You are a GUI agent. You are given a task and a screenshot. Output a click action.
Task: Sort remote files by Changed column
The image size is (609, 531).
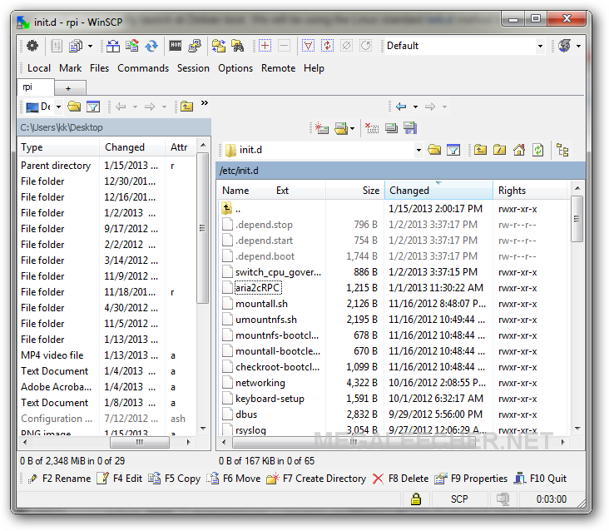click(438, 191)
